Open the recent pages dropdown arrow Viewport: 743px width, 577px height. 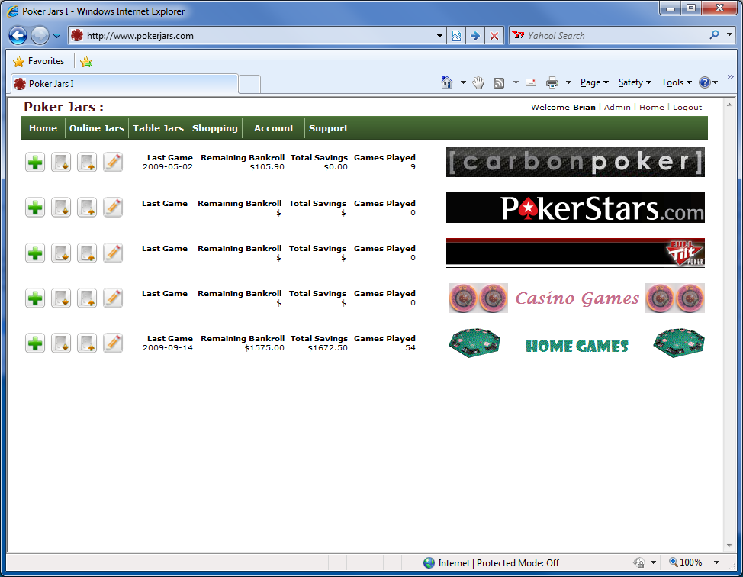[x=57, y=36]
